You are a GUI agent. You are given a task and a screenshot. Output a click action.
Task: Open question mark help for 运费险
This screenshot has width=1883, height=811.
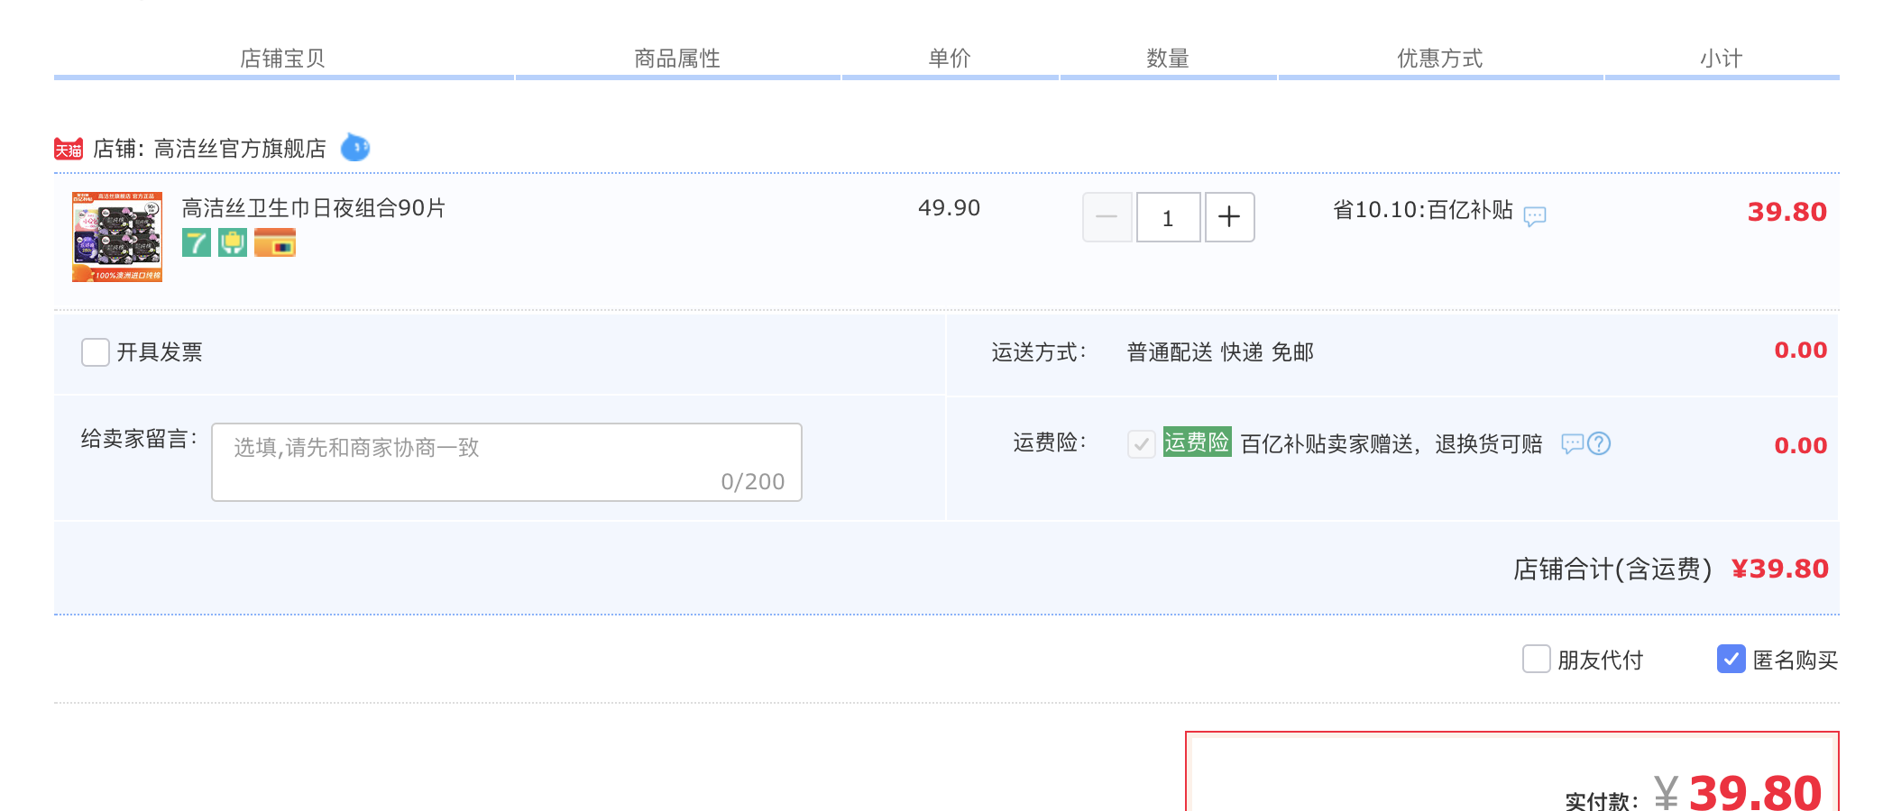tap(1599, 443)
